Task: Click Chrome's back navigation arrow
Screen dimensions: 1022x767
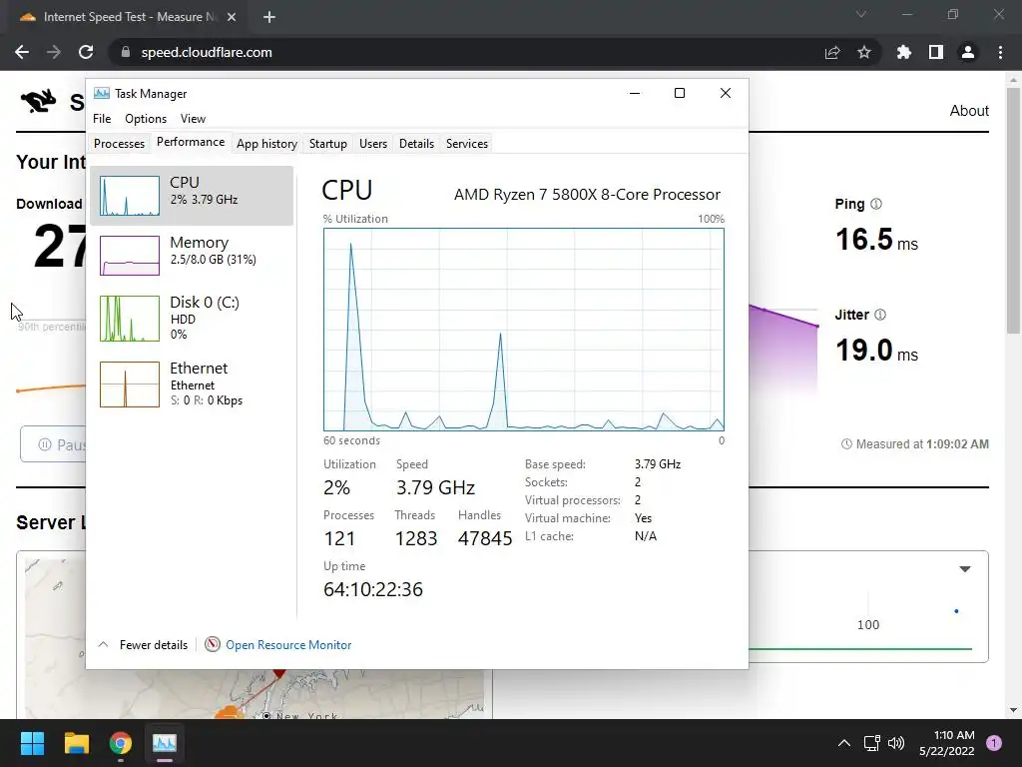Action: click(x=22, y=52)
